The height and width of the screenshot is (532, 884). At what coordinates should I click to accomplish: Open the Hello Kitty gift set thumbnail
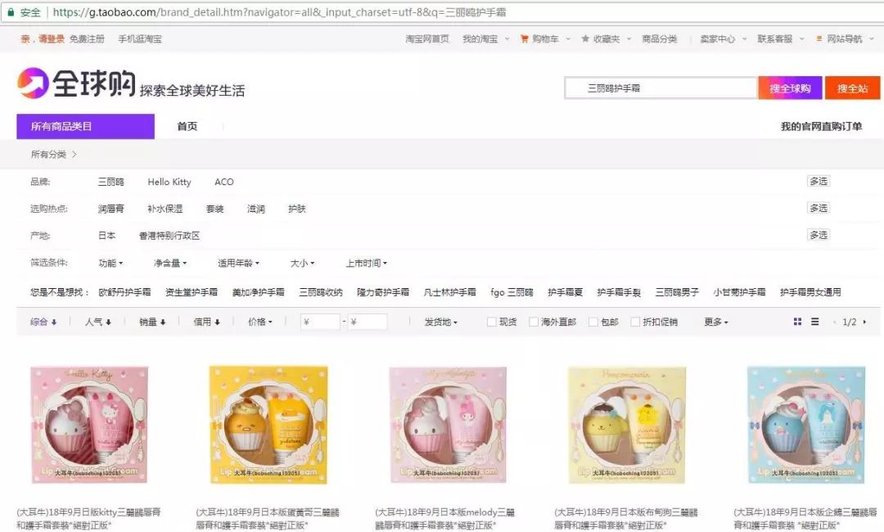pyautogui.click(x=89, y=424)
